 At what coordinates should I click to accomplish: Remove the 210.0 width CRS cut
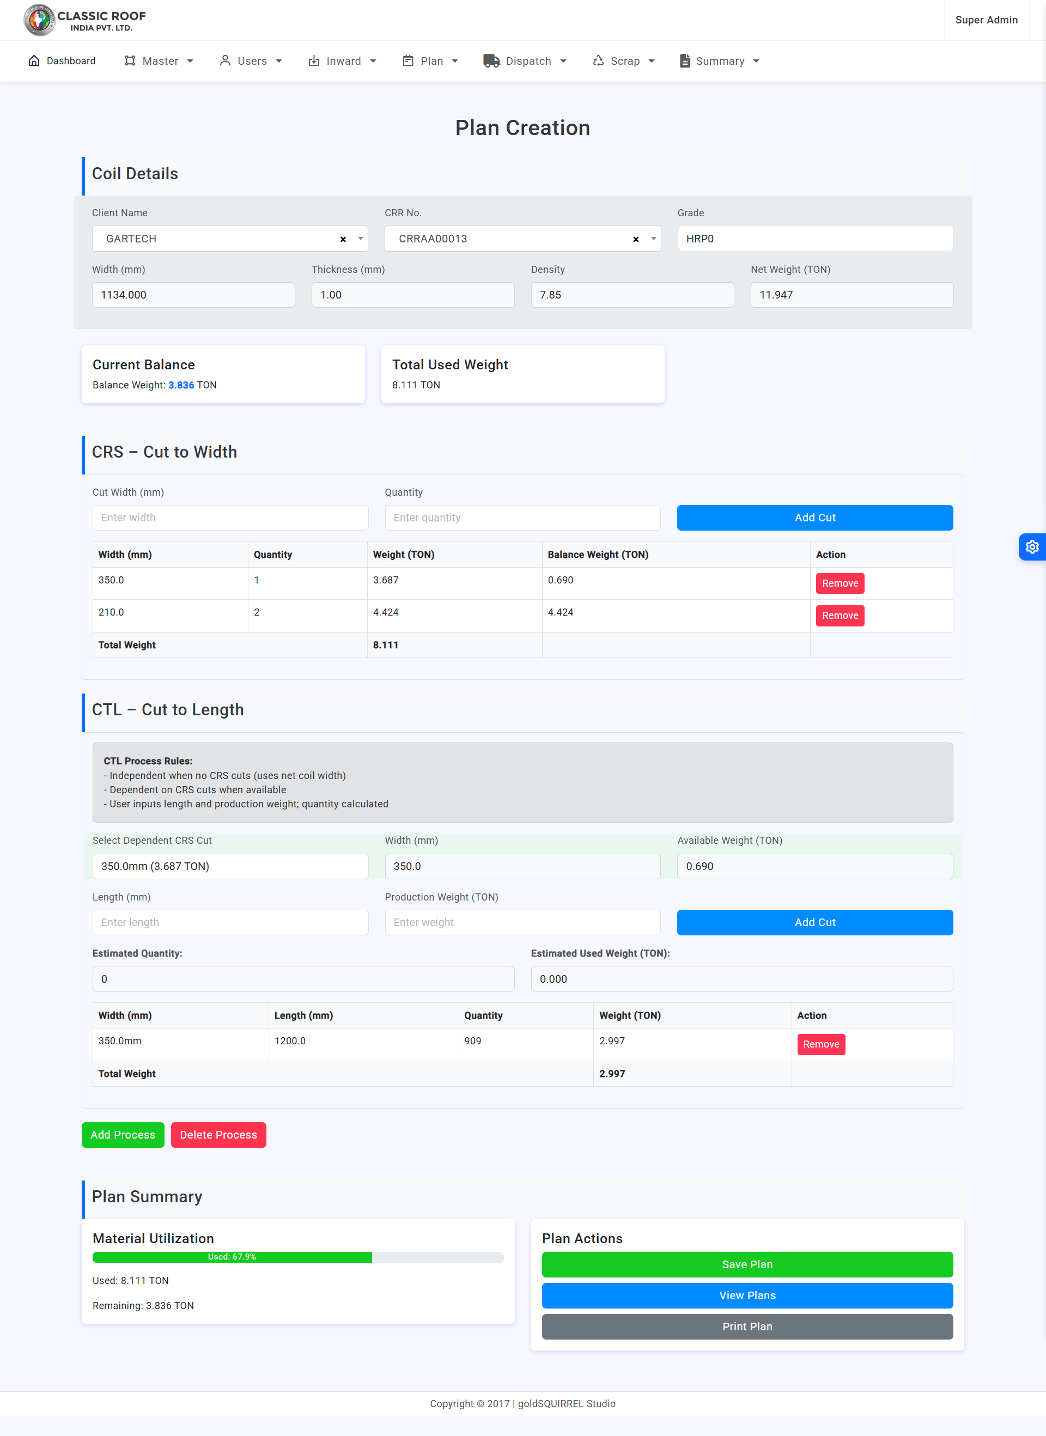(839, 616)
